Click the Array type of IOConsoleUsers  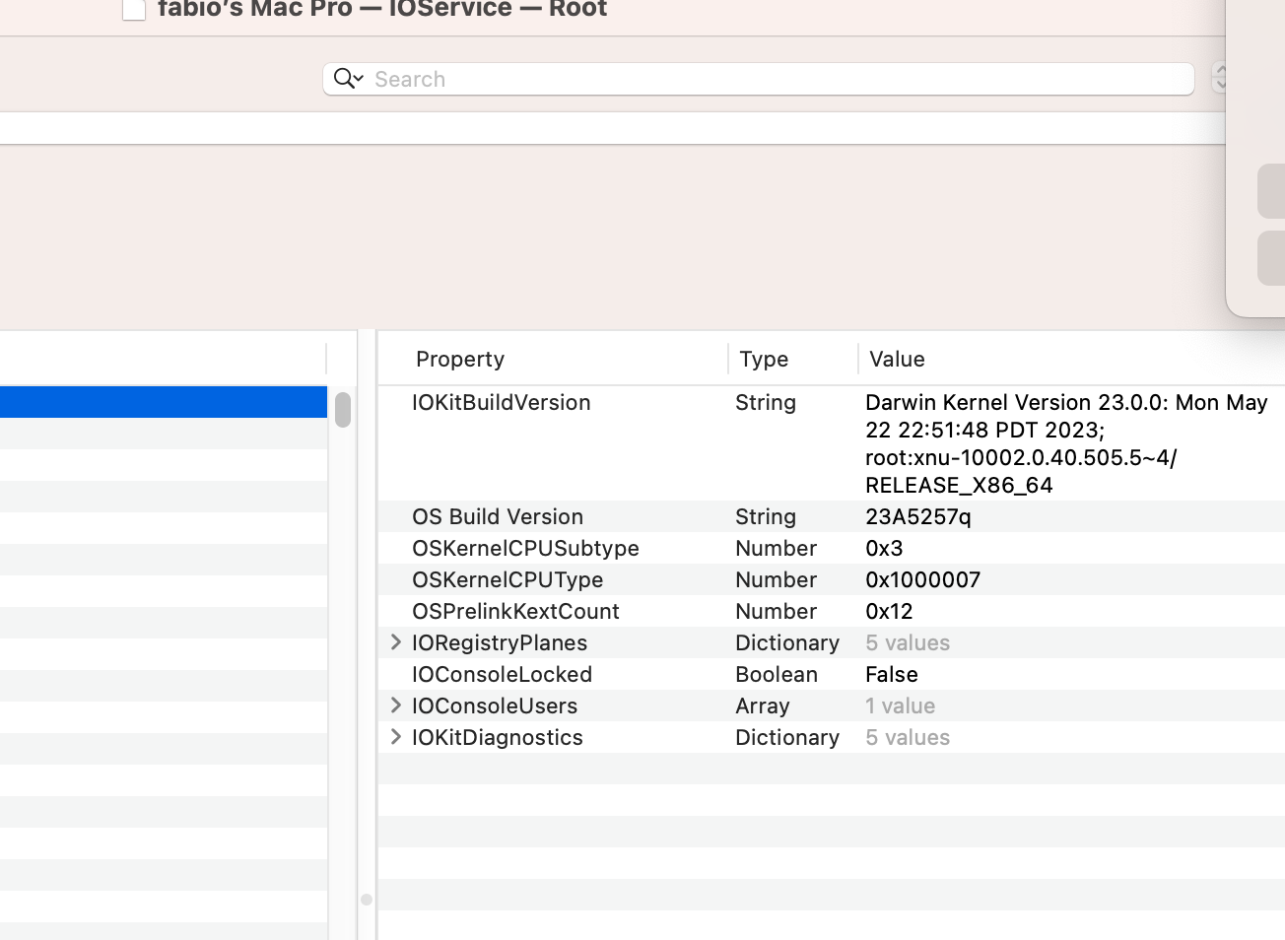(x=763, y=705)
